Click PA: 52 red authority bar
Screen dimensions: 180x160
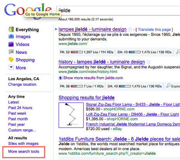(x=77, y=52)
